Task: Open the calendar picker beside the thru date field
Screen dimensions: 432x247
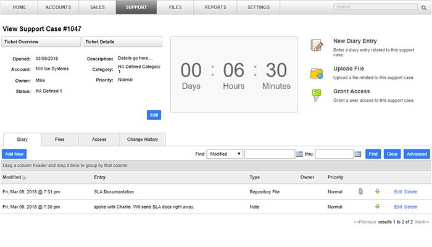Action: [x=357, y=154]
